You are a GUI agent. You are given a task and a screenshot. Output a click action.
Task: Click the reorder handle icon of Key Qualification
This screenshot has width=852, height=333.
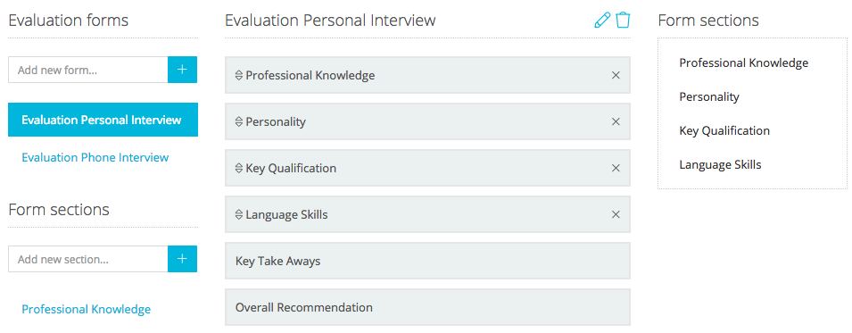238,168
